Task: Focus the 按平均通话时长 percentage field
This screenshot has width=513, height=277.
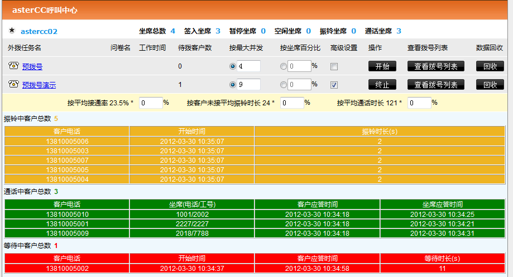Action: click(x=419, y=103)
